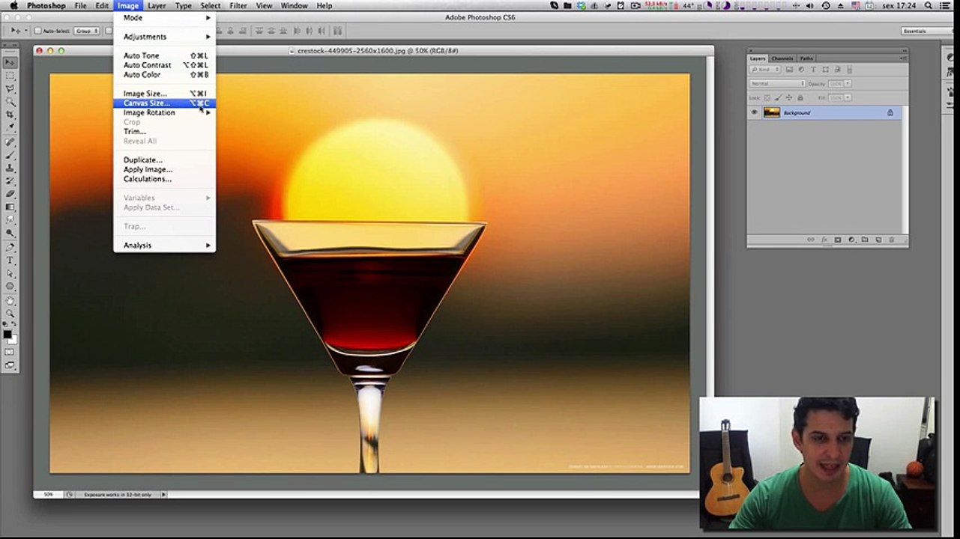Choose Canvas Size from the Image menu
This screenshot has width=960, height=539.
(164, 103)
